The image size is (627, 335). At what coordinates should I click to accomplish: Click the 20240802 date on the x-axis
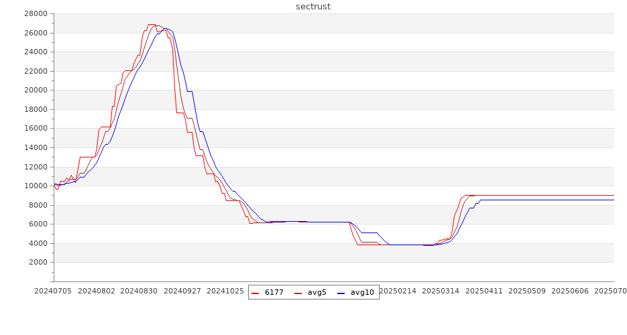pos(97,291)
